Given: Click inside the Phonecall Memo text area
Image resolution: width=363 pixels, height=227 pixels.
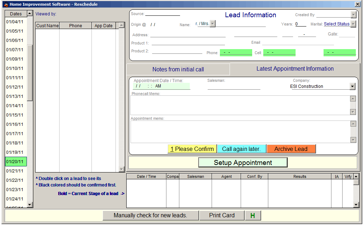Looking at the screenshot, I should coord(240,105).
